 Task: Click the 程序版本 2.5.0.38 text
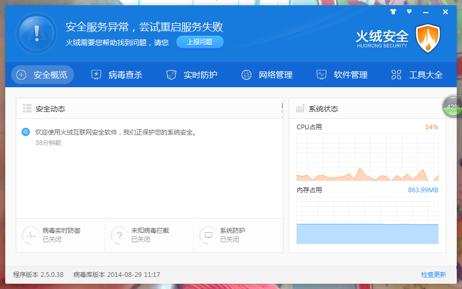pos(38,274)
